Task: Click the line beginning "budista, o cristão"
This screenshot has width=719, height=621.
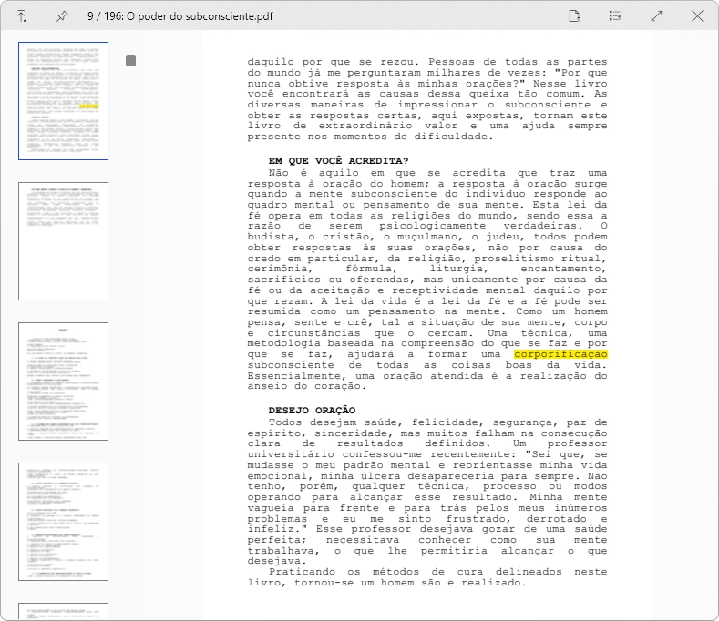Action: (427, 237)
